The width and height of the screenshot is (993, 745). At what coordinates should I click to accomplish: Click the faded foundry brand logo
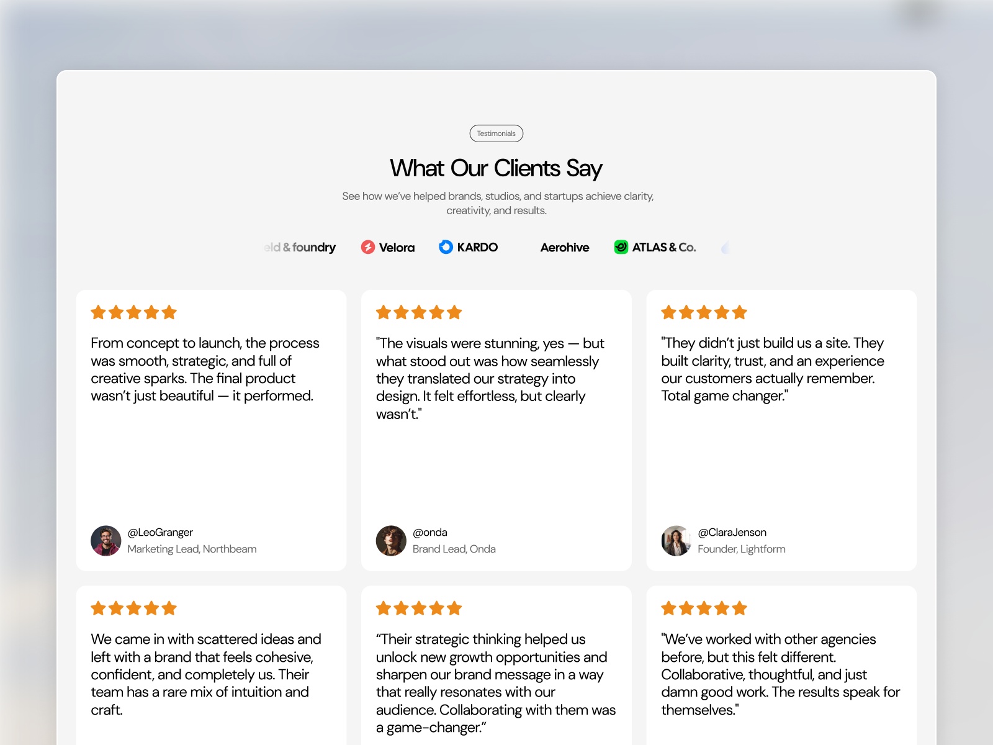301,248
